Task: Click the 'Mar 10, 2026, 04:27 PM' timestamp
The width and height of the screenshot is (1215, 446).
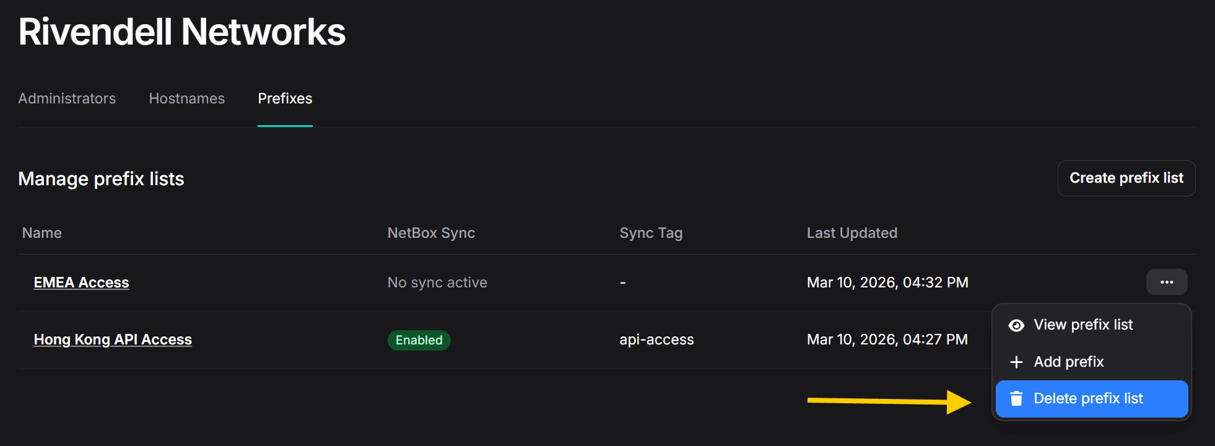Action: click(x=887, y=339)
